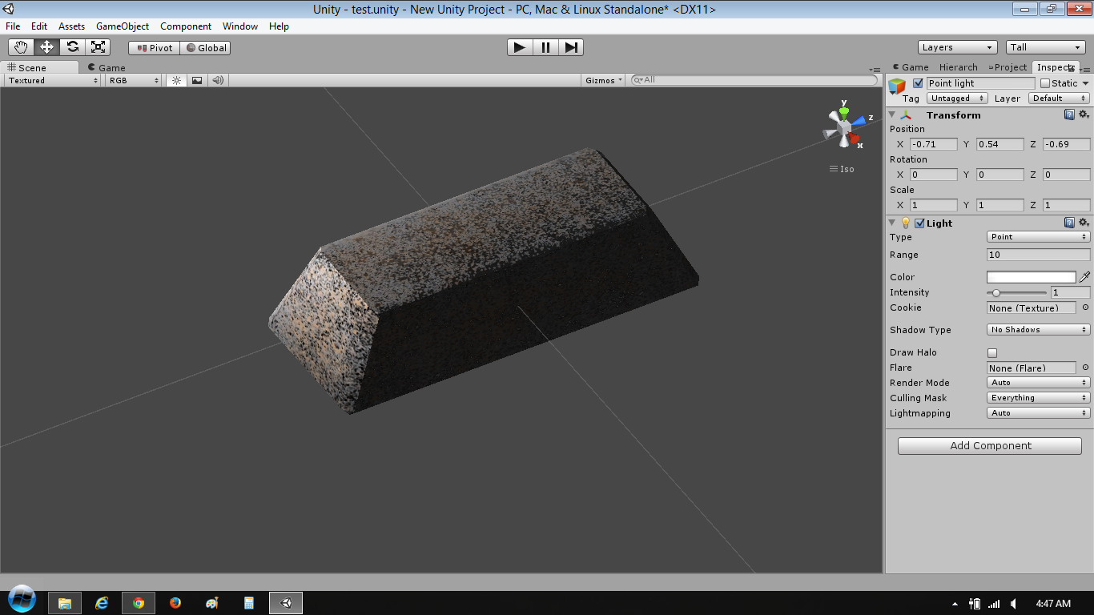The width and height of the screenshot is (1094, 615).
Task: Disable the Draw Halo checkbox
Action: click(x=991, y=352)
